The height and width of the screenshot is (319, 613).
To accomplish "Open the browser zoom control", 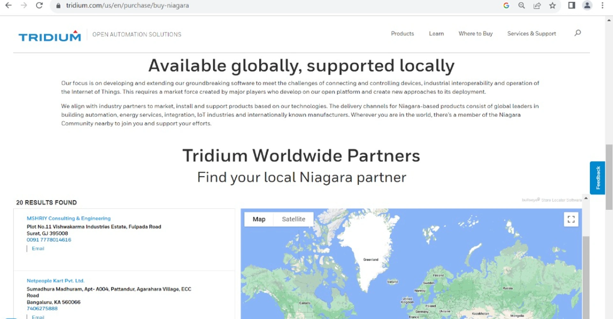I will coord(522,5).
